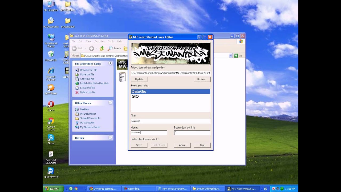Click the Money input field
This screenshot has width=341, height=192.
(x=149, y=133)
